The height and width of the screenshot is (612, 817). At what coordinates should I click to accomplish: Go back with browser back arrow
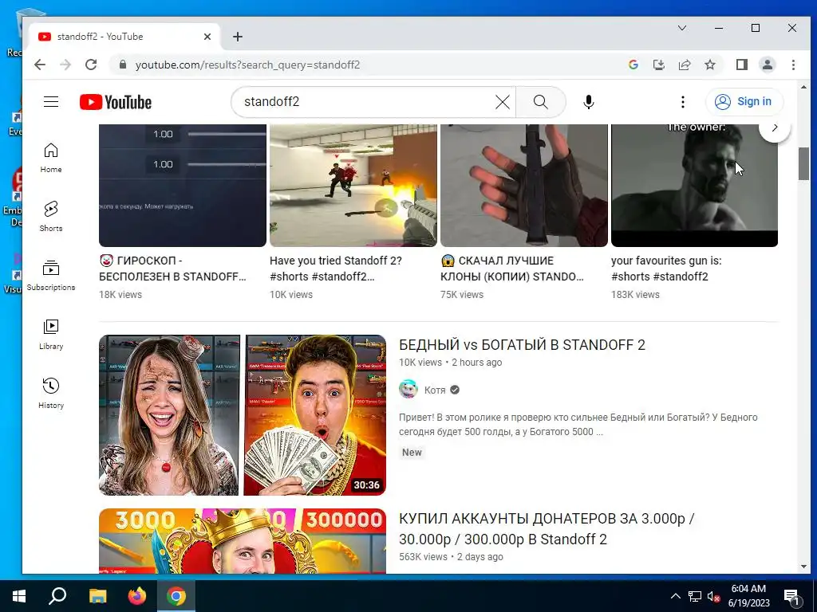(40, 65)
